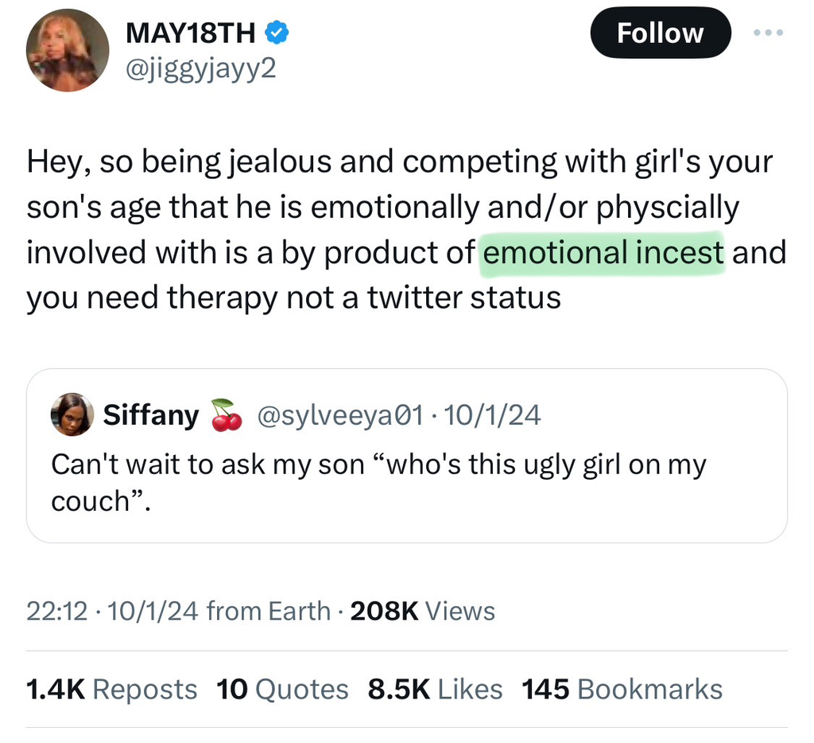Screen dimensions: 814x743
Task: Click the Follow button
Action: [x=661, y=33]
